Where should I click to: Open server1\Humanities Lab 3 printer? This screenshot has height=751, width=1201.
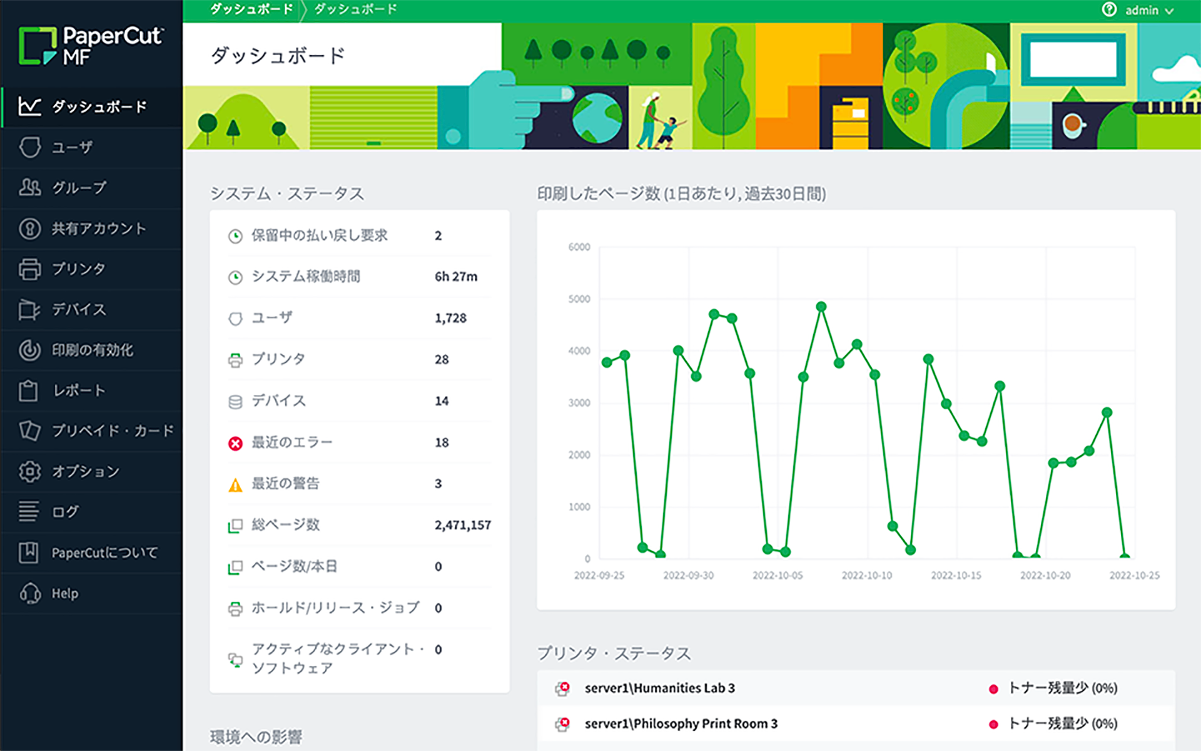[659, 688]
